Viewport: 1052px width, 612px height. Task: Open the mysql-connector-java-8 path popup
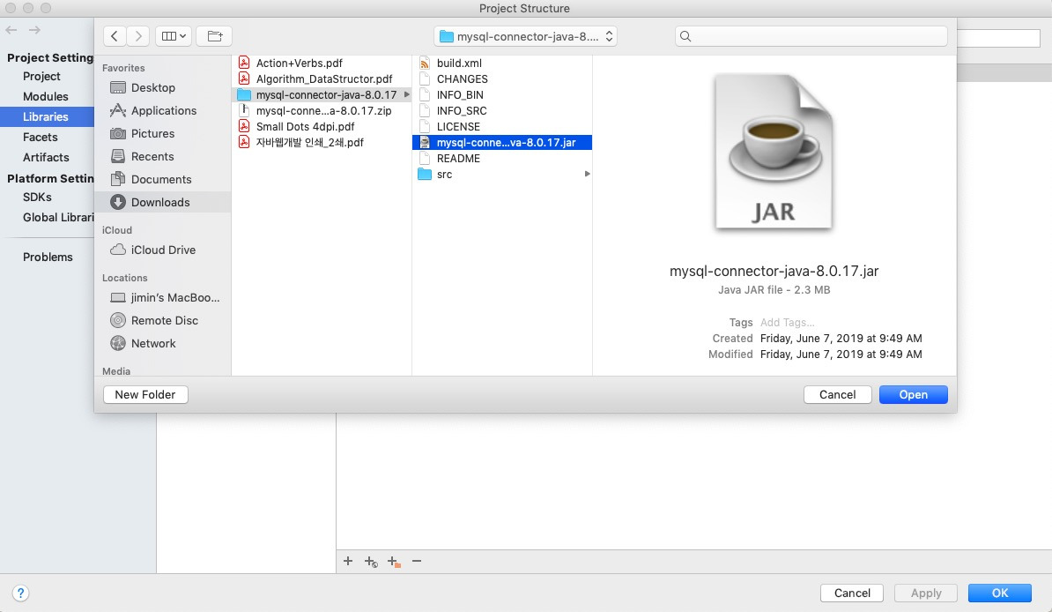pyautogui.click(x=525, y=36)
